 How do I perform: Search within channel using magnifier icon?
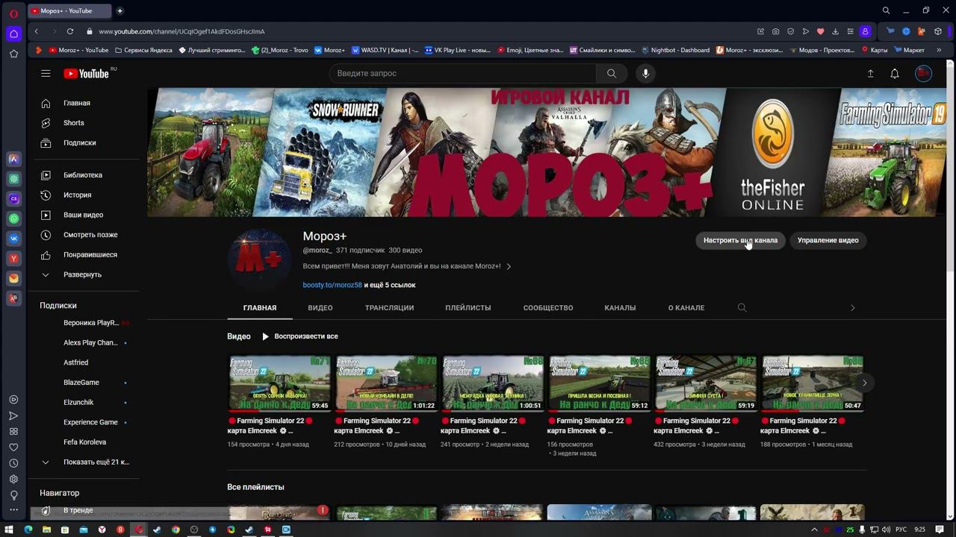pyautogui.click(x=742, y=307)
